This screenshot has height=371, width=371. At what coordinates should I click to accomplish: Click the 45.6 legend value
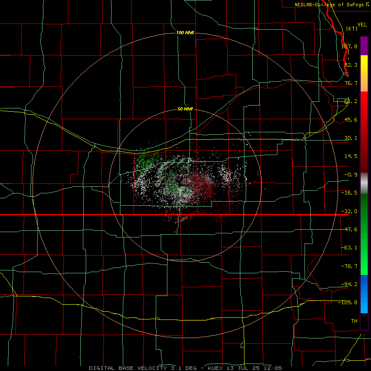[x=351, y=120]
